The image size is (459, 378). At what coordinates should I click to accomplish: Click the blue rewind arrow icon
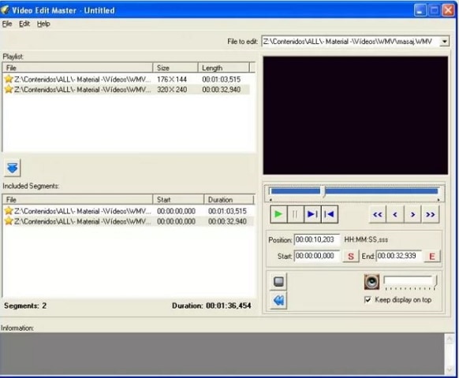click(278, 300)
